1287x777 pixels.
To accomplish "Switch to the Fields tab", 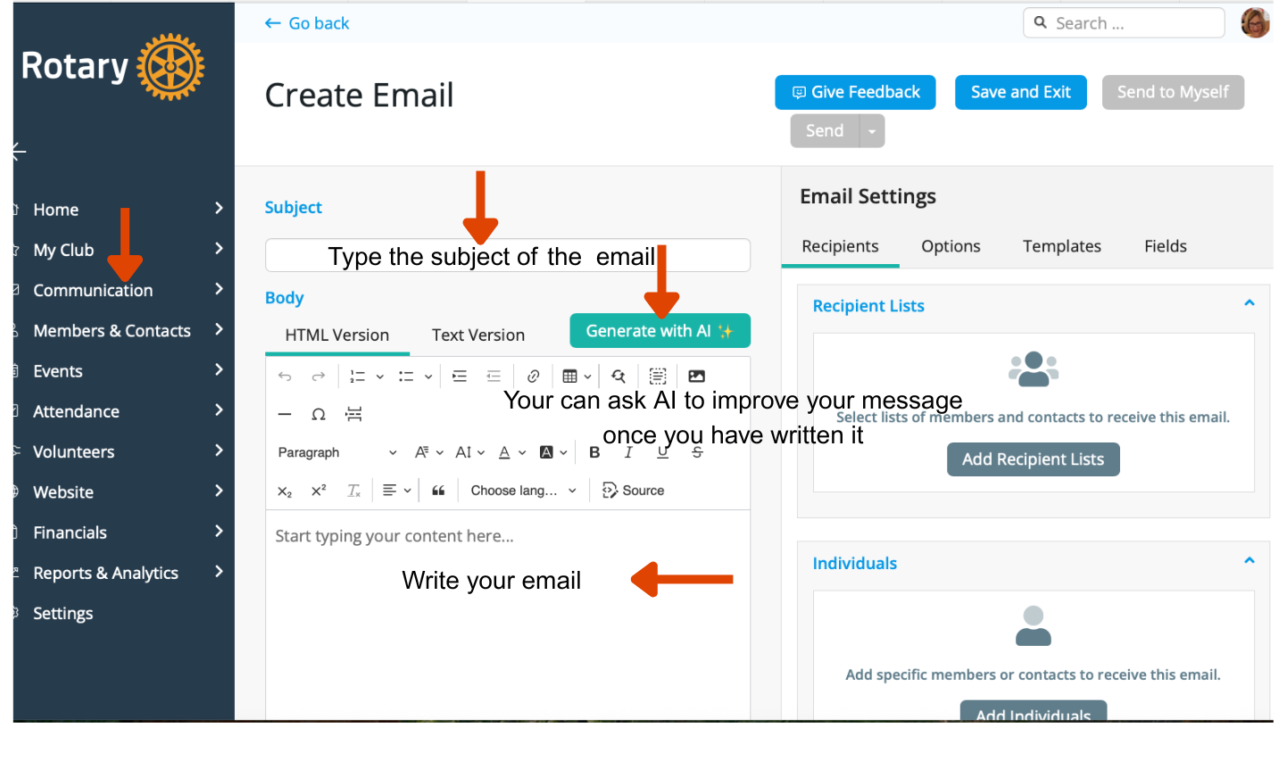I will pyautogui.click(x=1166, y=246).
